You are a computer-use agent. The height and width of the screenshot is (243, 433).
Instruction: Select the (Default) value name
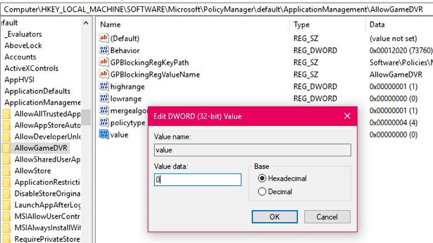coord(125,38)
